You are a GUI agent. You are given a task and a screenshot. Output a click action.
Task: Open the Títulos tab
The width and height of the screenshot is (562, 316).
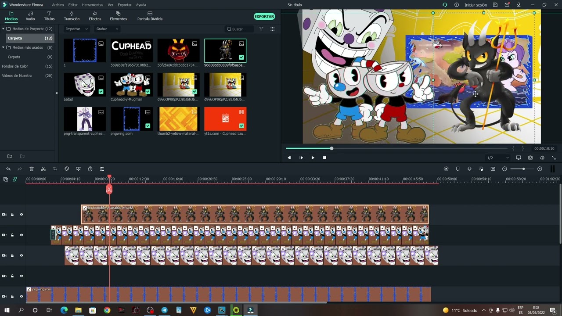coord(49,16)
